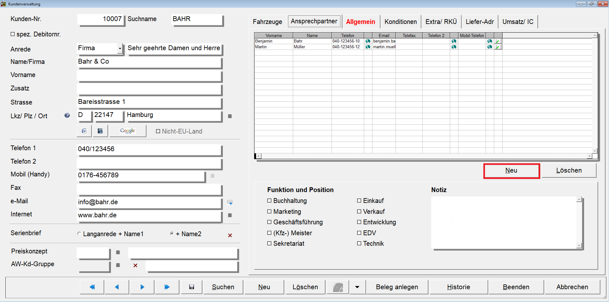Image resolution: width=609 pixels, height=302 pixels.
Task: Open the Word document icon button
Action: click(x=84, y=131)
